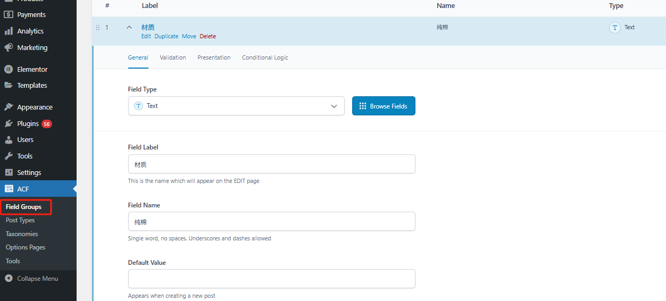Collapse the admin sidebar menu
Image resolution: width=666 pixels, height=301 pixels.
coord(32,279)
